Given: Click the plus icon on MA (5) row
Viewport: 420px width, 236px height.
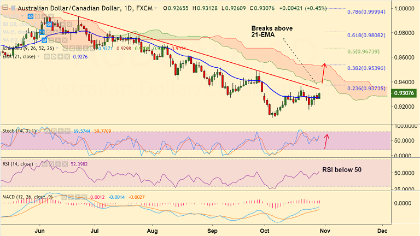Looking at the screenshot, I should pyautogui.click(x=55, y=32).
